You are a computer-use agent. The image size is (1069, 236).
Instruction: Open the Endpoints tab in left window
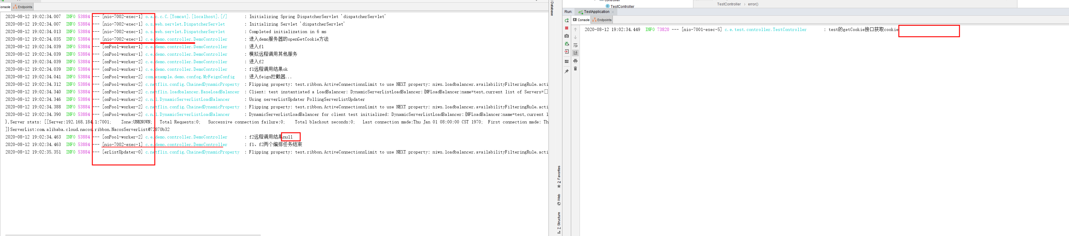tap(23, 7)
